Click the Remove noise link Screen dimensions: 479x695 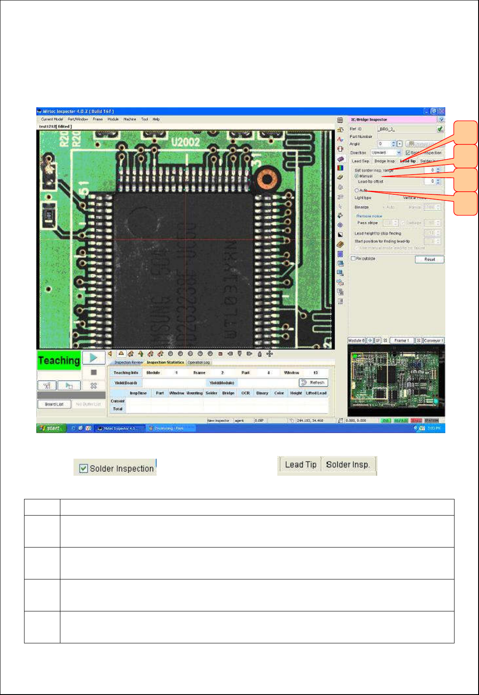pyautogui.click(x=369, y=216)
